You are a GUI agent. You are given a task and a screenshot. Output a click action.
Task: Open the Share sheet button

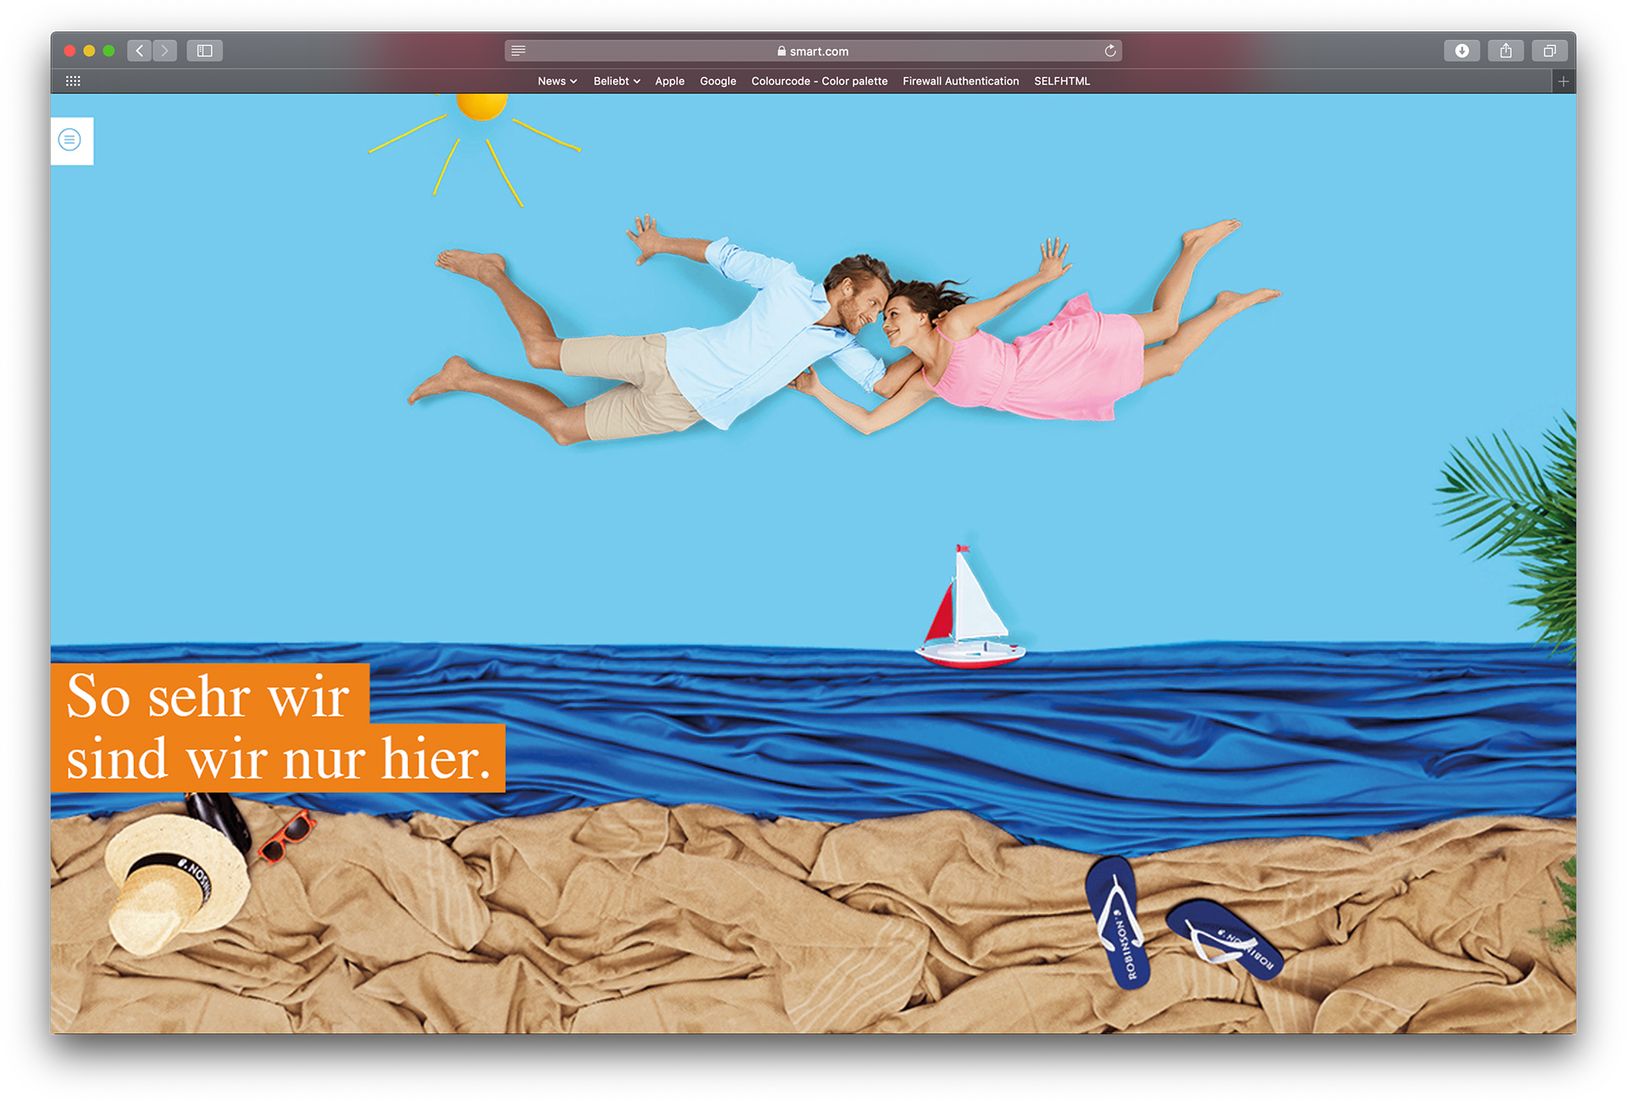point(1506,51)
